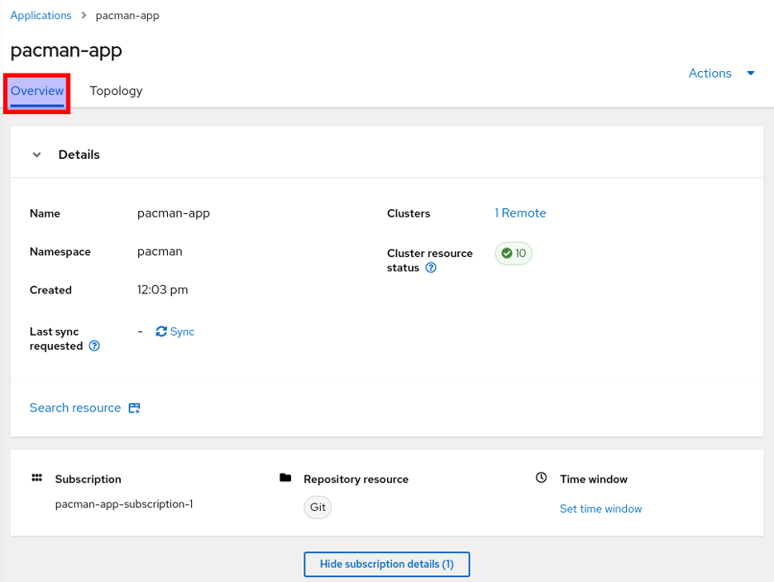Viewport: 774px width, 582px height.
Task: Click the Set time window link
Action: point(600,509)
